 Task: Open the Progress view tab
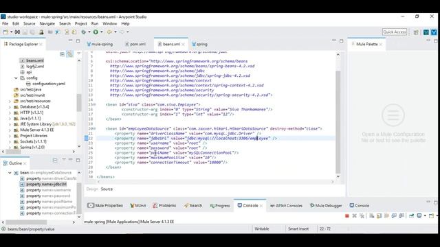tap(220, 206)
